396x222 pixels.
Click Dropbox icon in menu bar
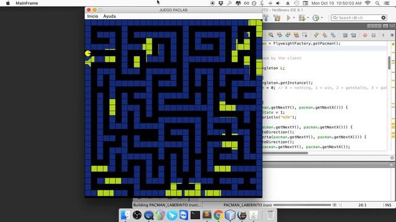(x=221, y=3)
